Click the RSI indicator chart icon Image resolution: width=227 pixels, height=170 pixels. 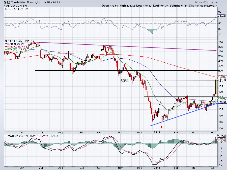pyautogui.click(x=6, y=9)
